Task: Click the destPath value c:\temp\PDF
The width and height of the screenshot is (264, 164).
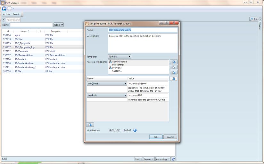Action: pos(148,95)
